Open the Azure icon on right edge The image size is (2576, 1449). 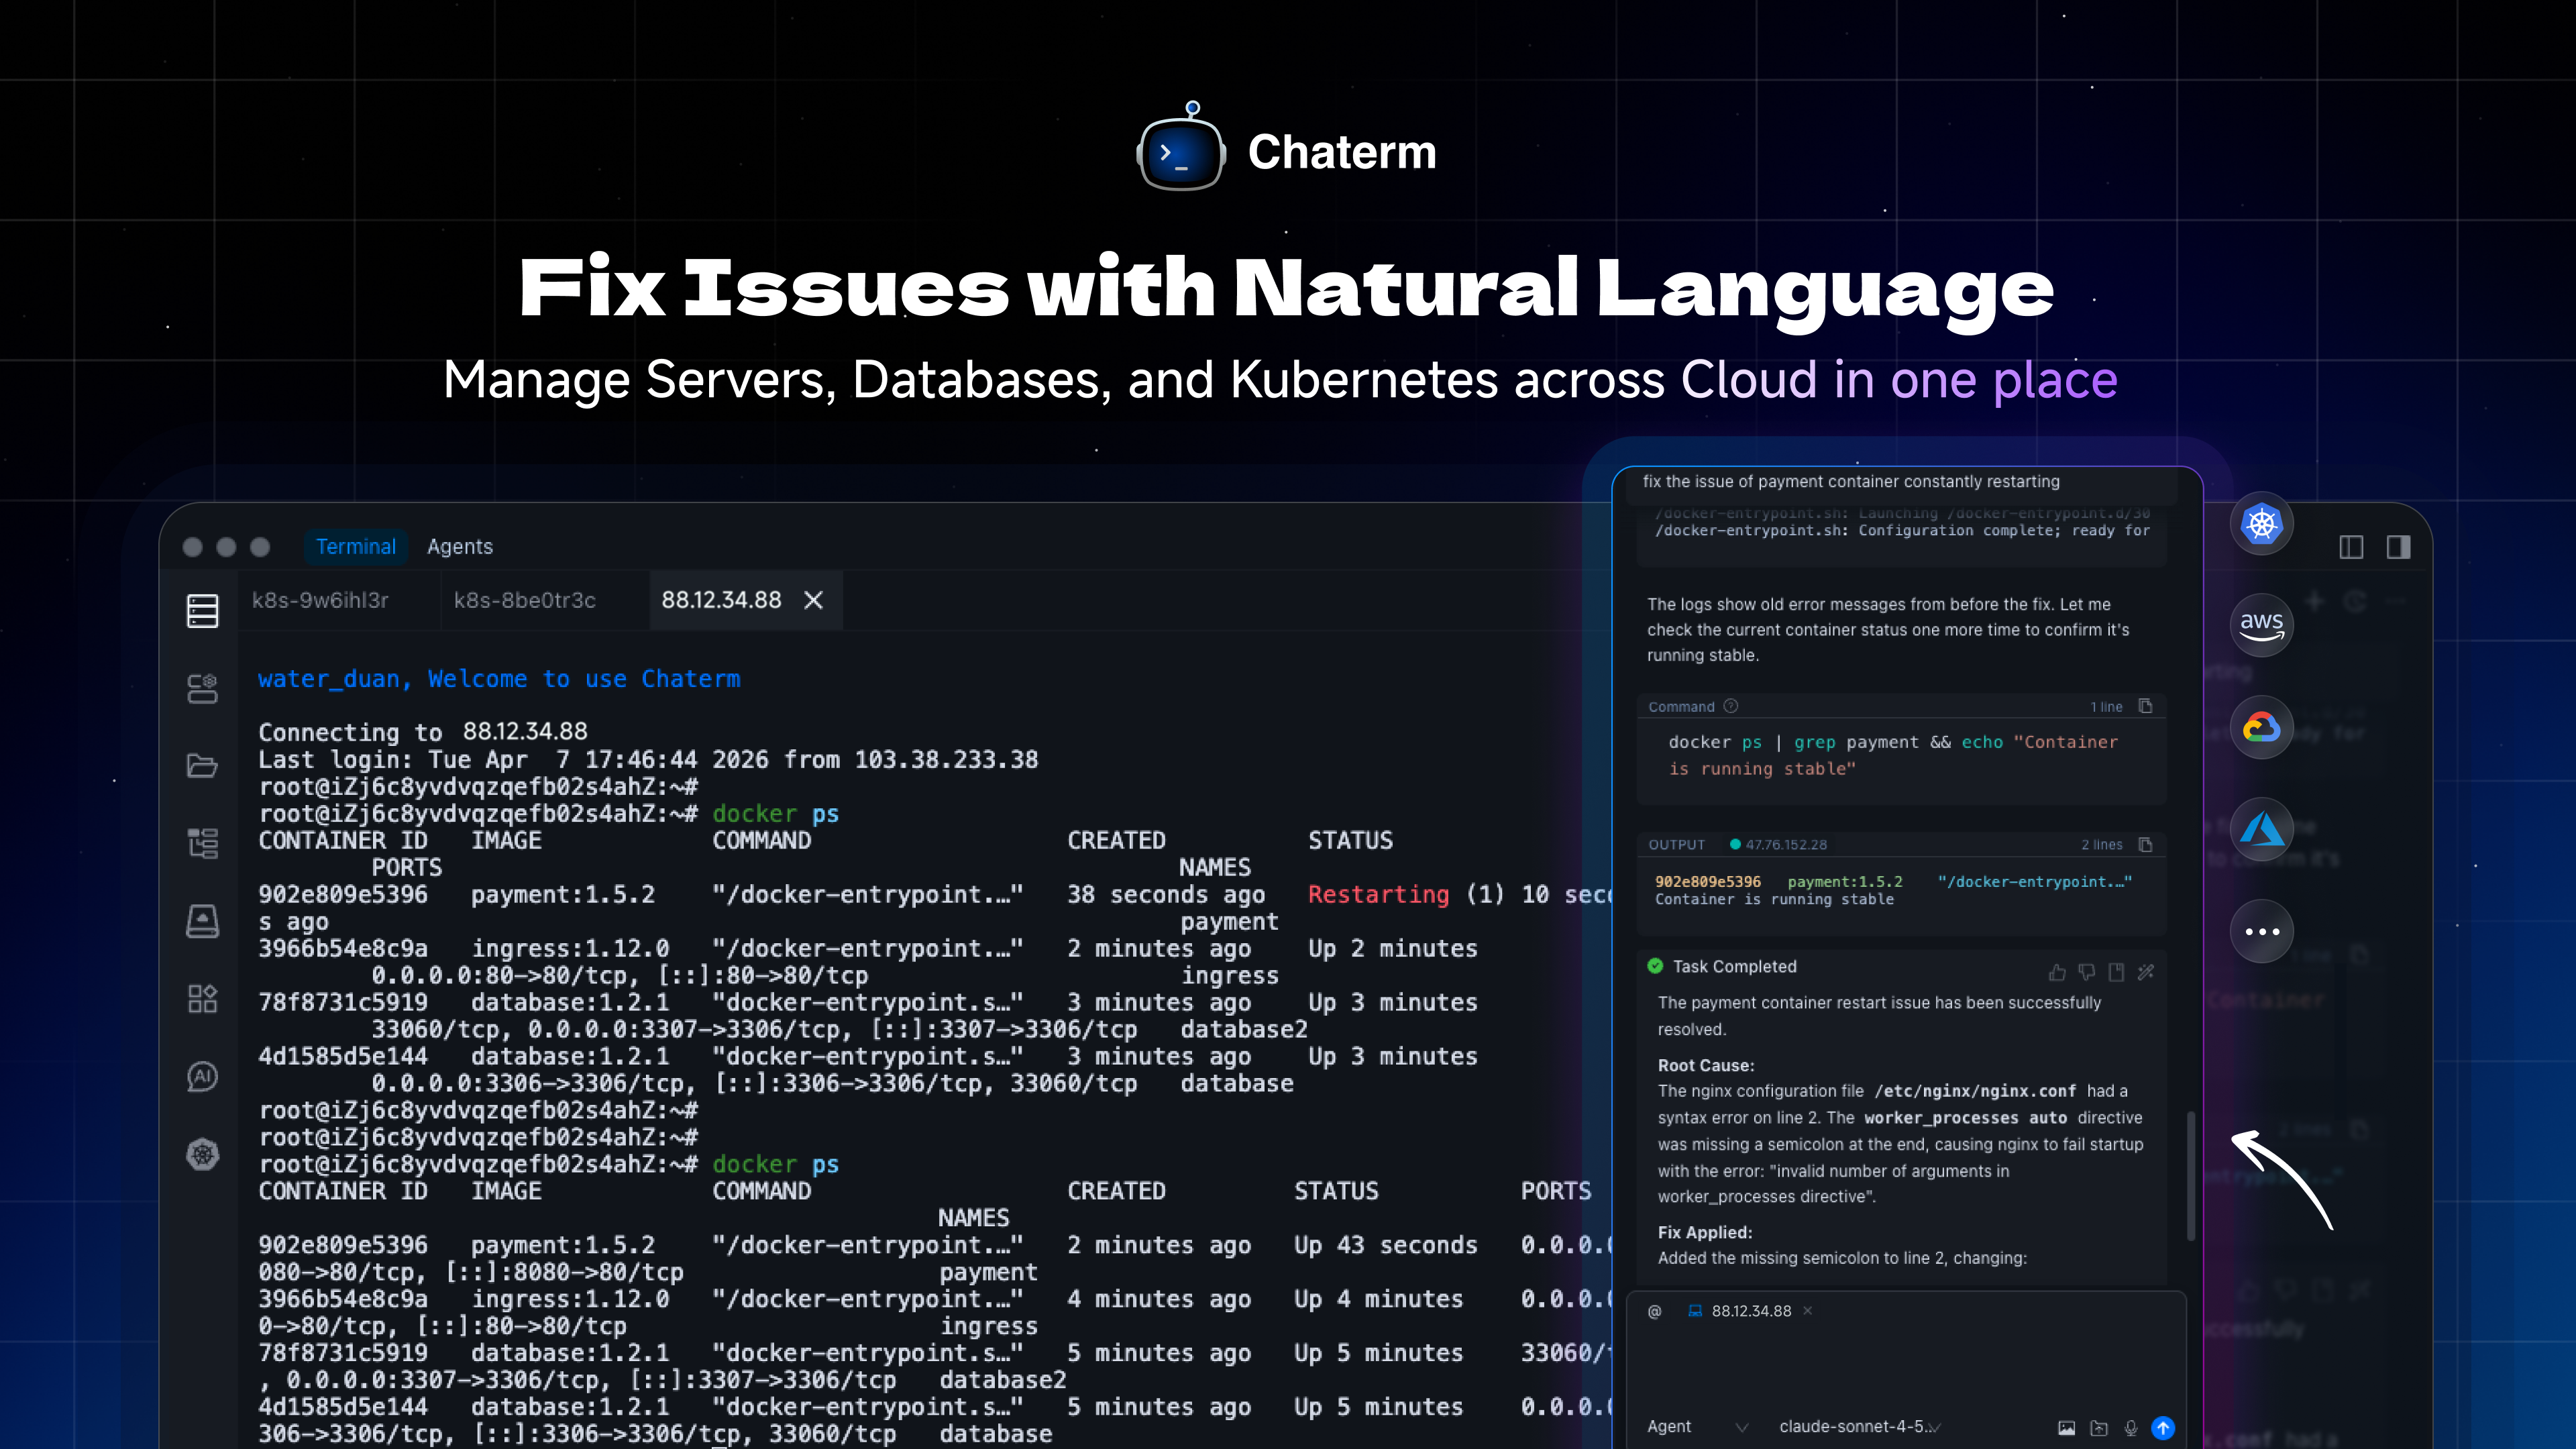coord(2262,828)
